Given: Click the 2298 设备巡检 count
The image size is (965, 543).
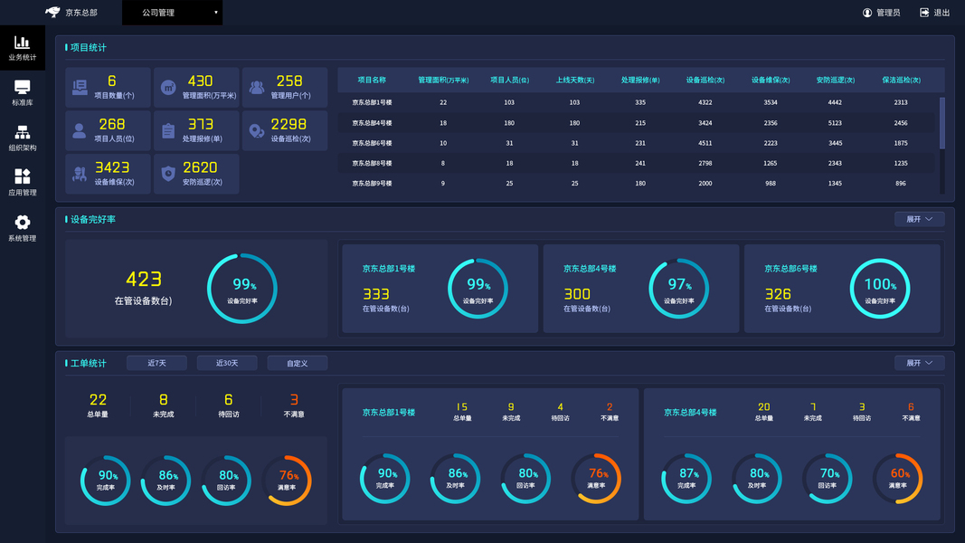Looking at the screenshot, I should tap(289, 124).
